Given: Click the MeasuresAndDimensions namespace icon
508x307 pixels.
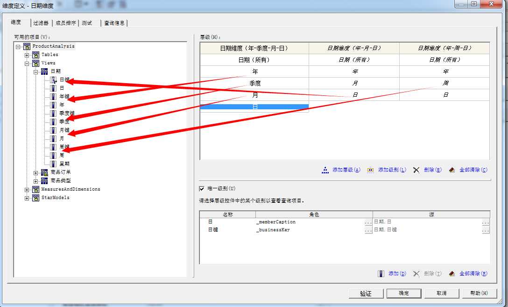Looking at the screenshot, I should point(35,189).
